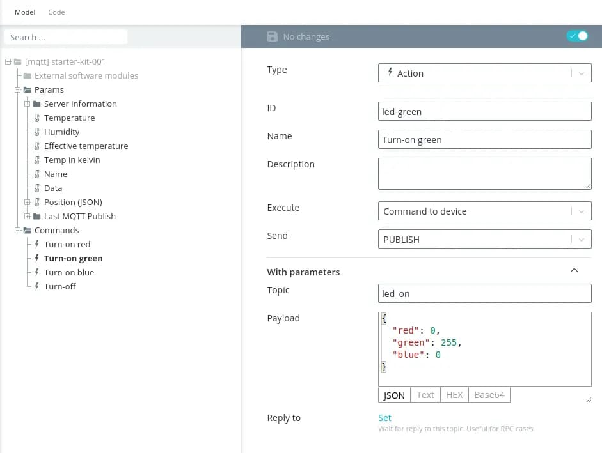Viewport: 602px width, 453px height.
Task: Collapse the With parameters section chevron
Action: click(x=574, y=271)
